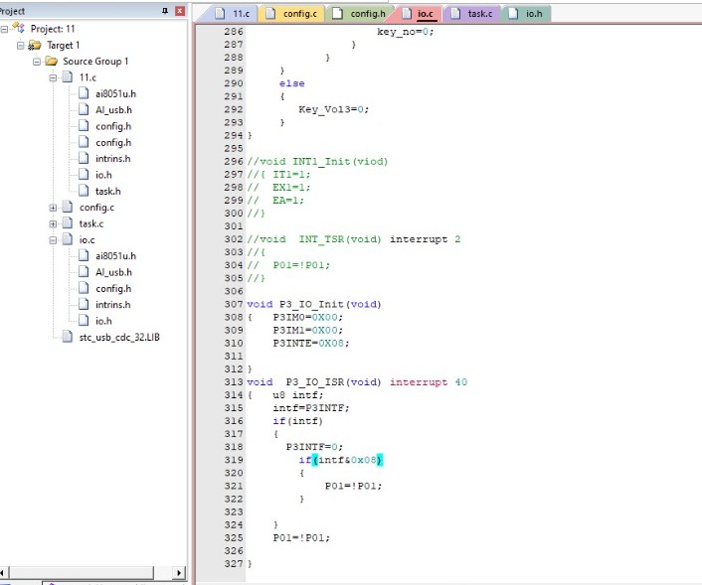Switch to the 11.c editor tab

232,14
